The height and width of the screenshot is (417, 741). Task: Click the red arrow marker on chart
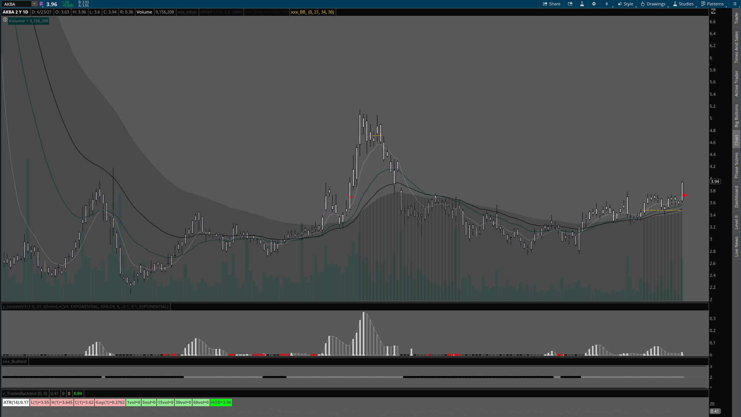point(685,195)
